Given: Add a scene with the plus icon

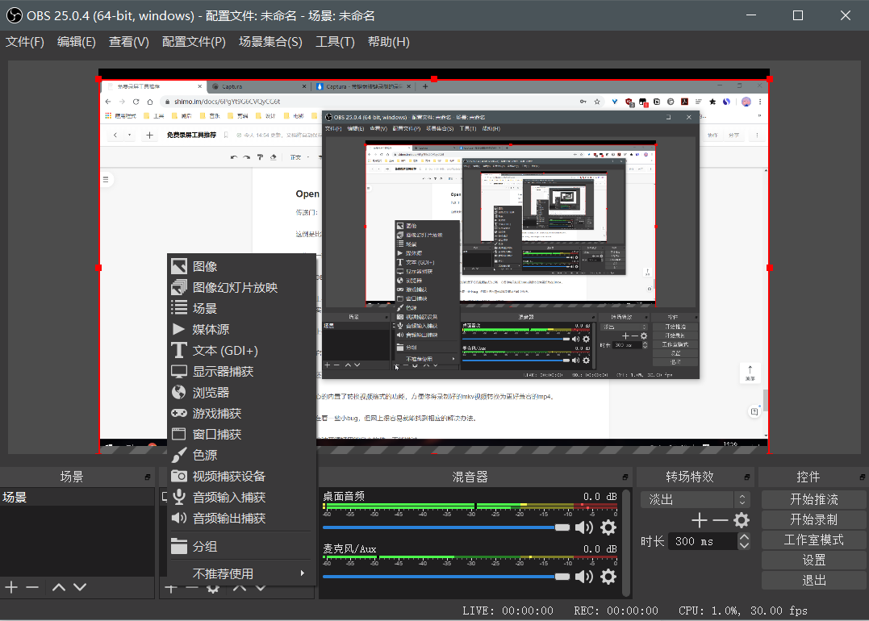Looking at the screenshot, I should point(11,587).
